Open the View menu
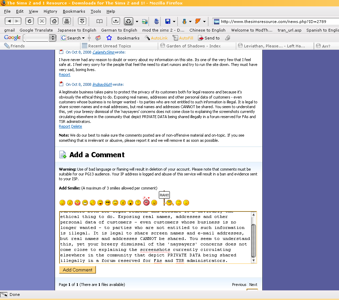Image resolution: width=339 pixels, height=300 pixels. point(33,11)
